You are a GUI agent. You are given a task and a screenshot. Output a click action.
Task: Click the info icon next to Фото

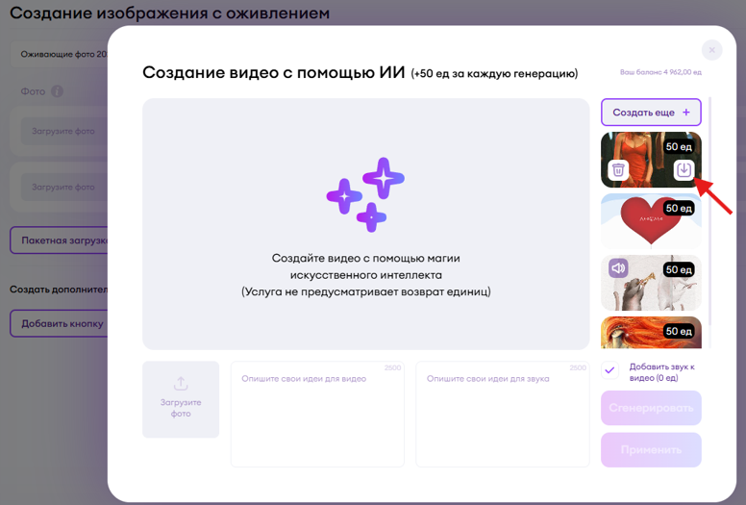point(58,91)
